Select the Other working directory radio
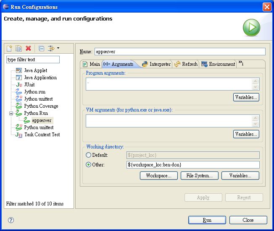The height and width of the screenshot is (231, 274). pos(89,165)
